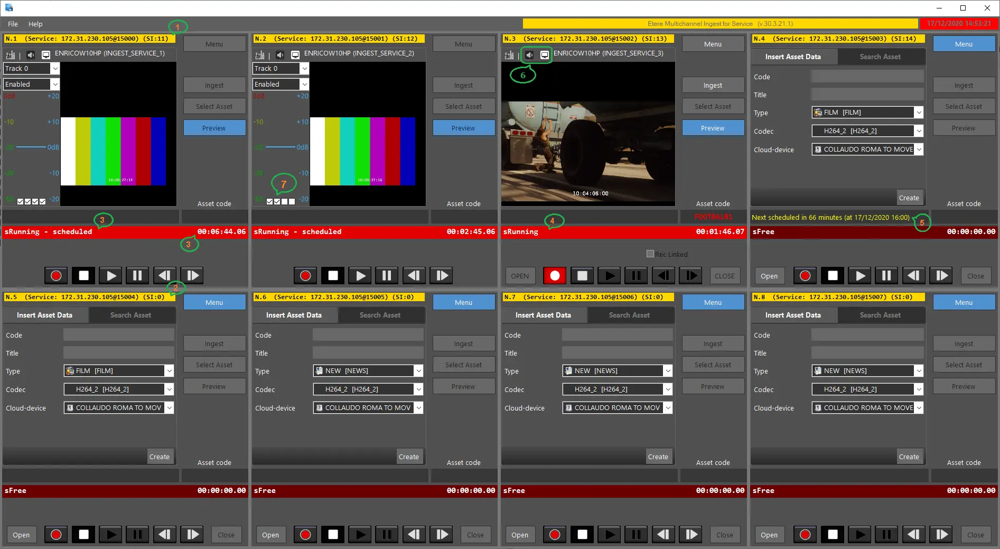The image size is (1000, 549).
Task: Click the monitor display icon in channel N.3
Action: (544, 55)
